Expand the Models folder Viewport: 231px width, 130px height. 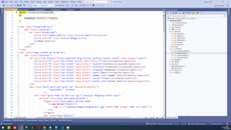170,62
